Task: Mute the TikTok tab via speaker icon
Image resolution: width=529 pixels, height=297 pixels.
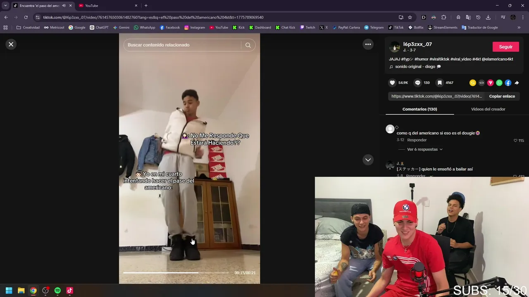Action: [64, 6]
